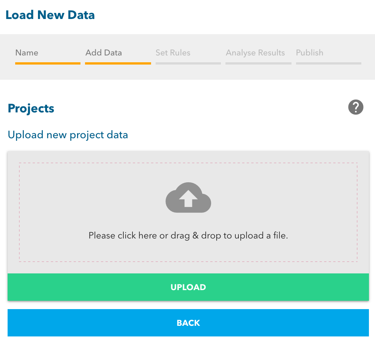Click the grey bar under Set Rules
Screen dimensions: 375x341
(188, 63)
